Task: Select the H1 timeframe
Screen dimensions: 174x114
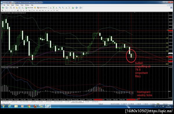Action: coord(46,10)
